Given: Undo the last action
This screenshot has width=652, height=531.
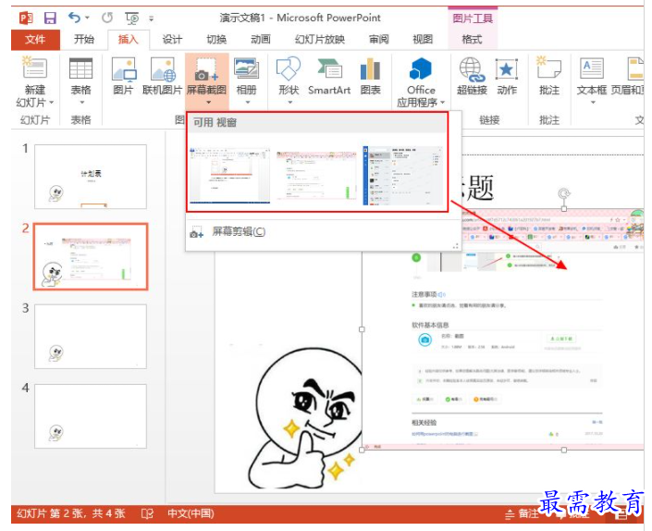Looking at the screenshot, I should click(74, 18).
